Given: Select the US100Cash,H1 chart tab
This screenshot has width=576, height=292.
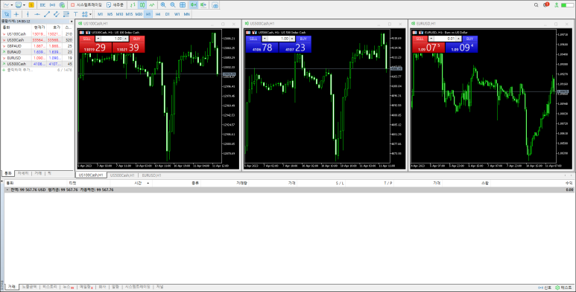Looking at the screenshot, I should click(x=91, y=175).
